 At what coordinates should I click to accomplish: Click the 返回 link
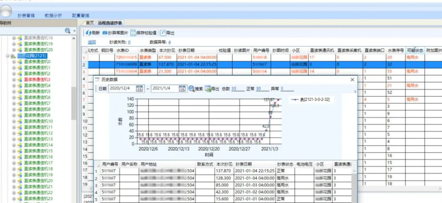92,42
